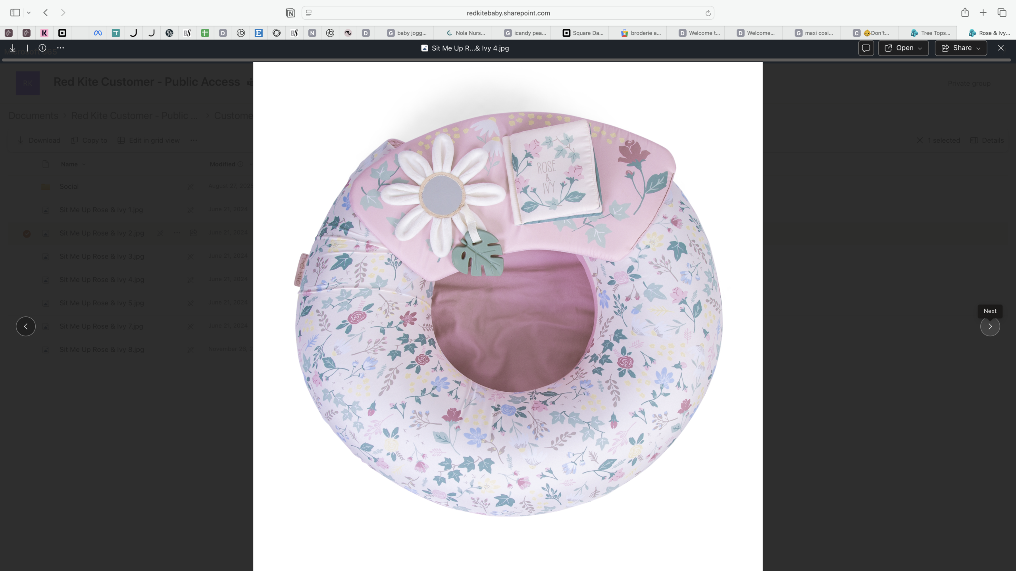The image size is (1016, 571).
Task: Go to the next image arrow
Action: [x=990, y=326]
